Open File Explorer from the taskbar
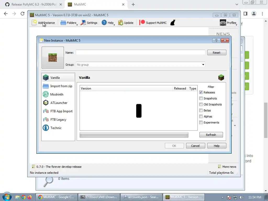This screenshot has width=268, height=201. 18,197
